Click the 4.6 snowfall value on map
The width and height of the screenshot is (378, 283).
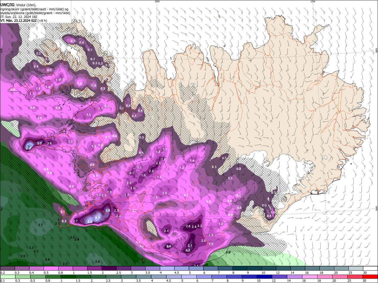pyautogui.click(x=90, y=222)
